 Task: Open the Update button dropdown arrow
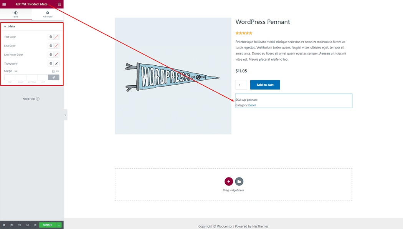click(59, 225)
